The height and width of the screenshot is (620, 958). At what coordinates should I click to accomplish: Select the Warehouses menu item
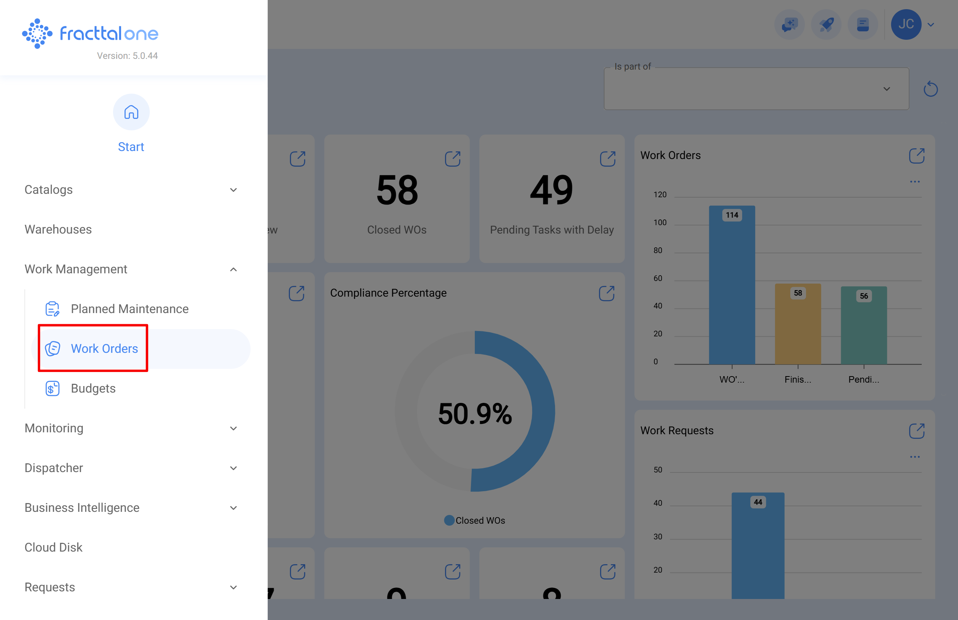(x=58, y=229)
